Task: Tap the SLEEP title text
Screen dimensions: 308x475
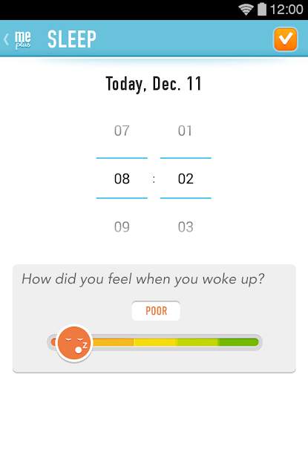Action: pos(72,39)
